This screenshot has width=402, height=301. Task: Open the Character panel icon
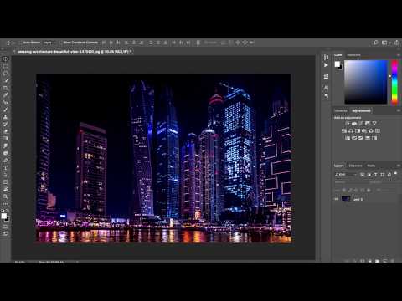(326, 88)
